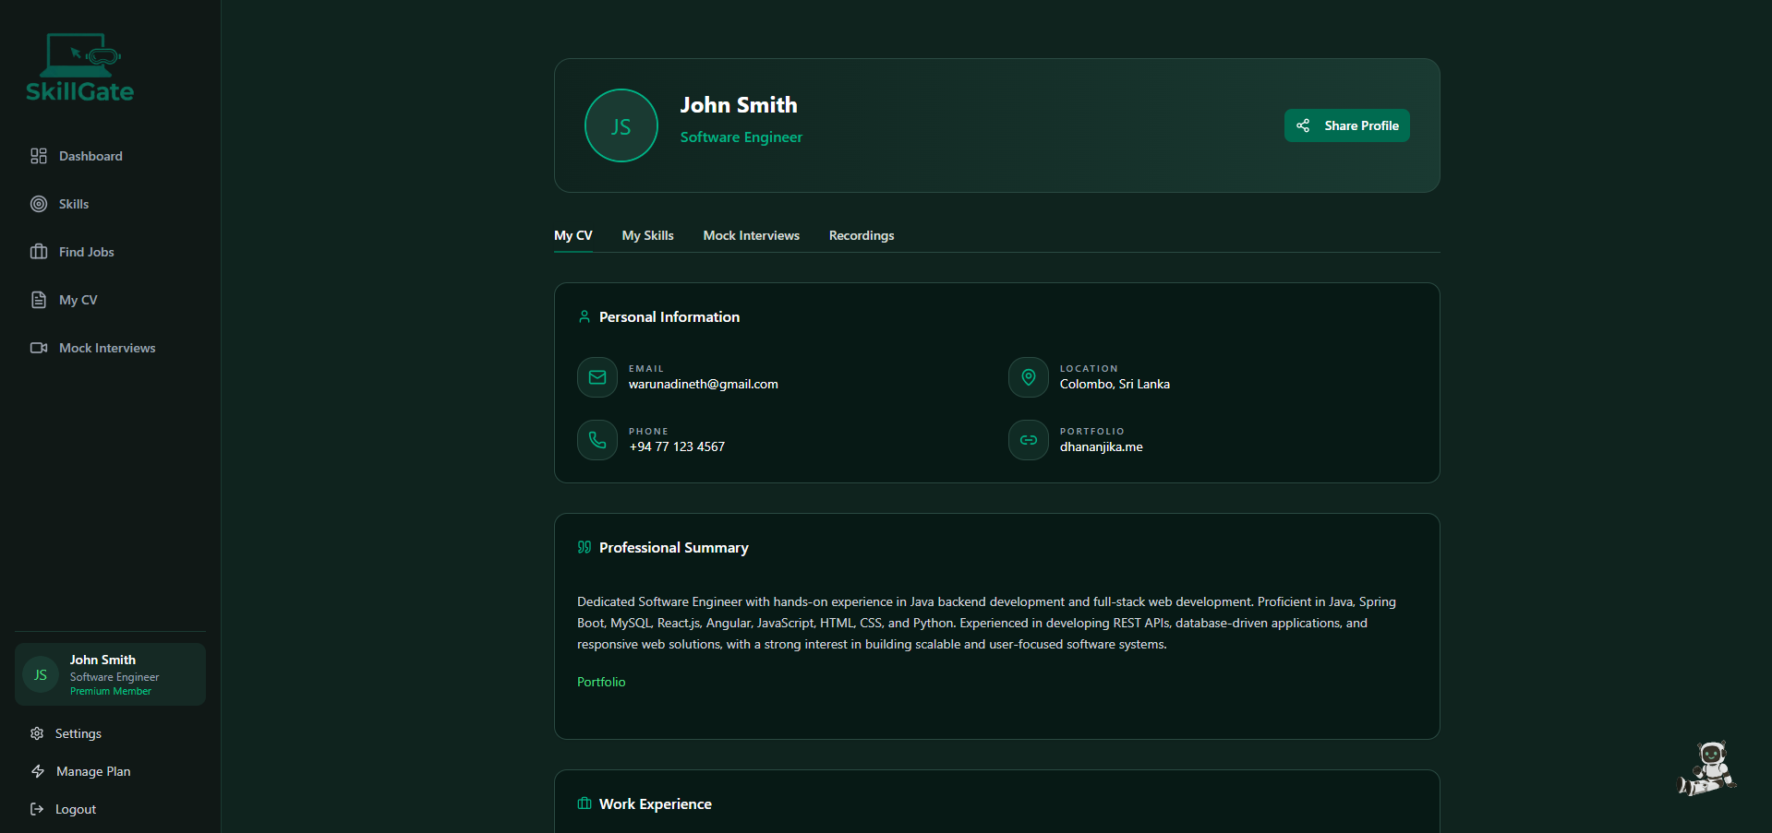Viewport: 1772px width, 833px height.
Task: Follow the green Portfolio link
Action: 601,682
